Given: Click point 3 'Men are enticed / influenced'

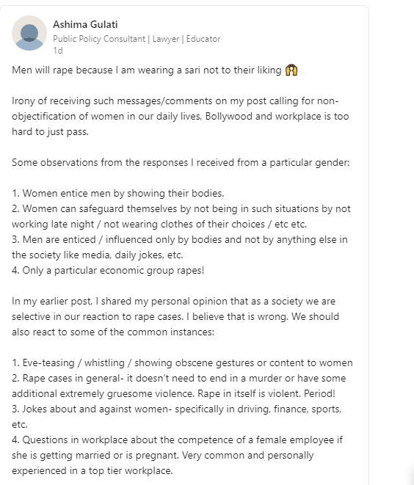Looking at the screenshot, I should (179, 247).
